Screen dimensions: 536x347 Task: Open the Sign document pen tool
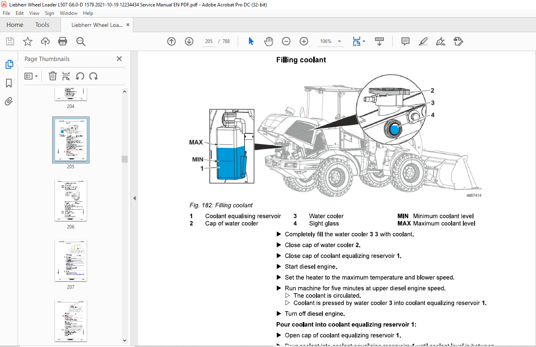click(x=440, y=41)
